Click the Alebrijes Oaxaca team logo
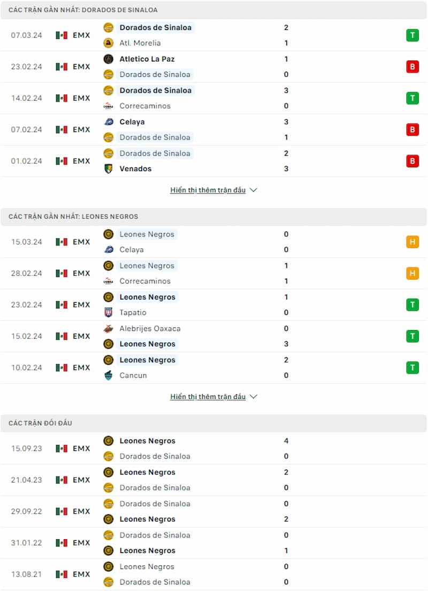This screenshot has height=591, width=428. 109,328
